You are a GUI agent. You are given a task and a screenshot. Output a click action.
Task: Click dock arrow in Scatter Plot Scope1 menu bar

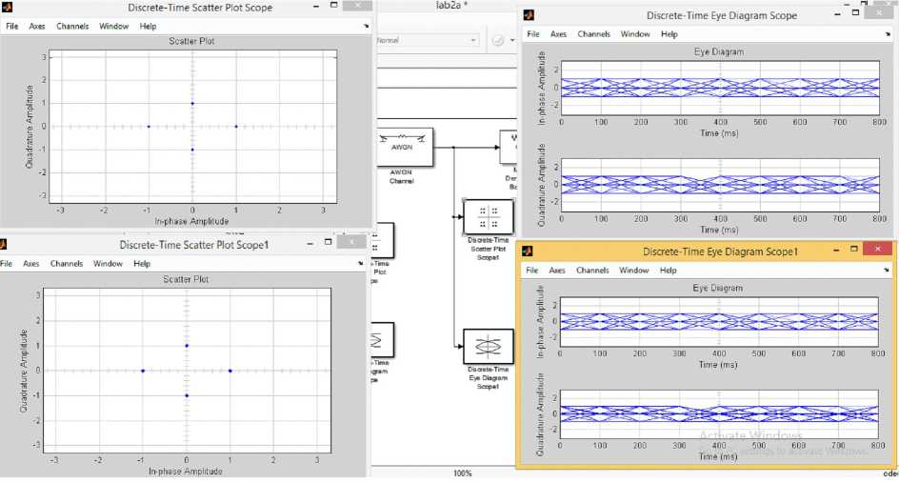pyautogui.click(x=360, y=263)
